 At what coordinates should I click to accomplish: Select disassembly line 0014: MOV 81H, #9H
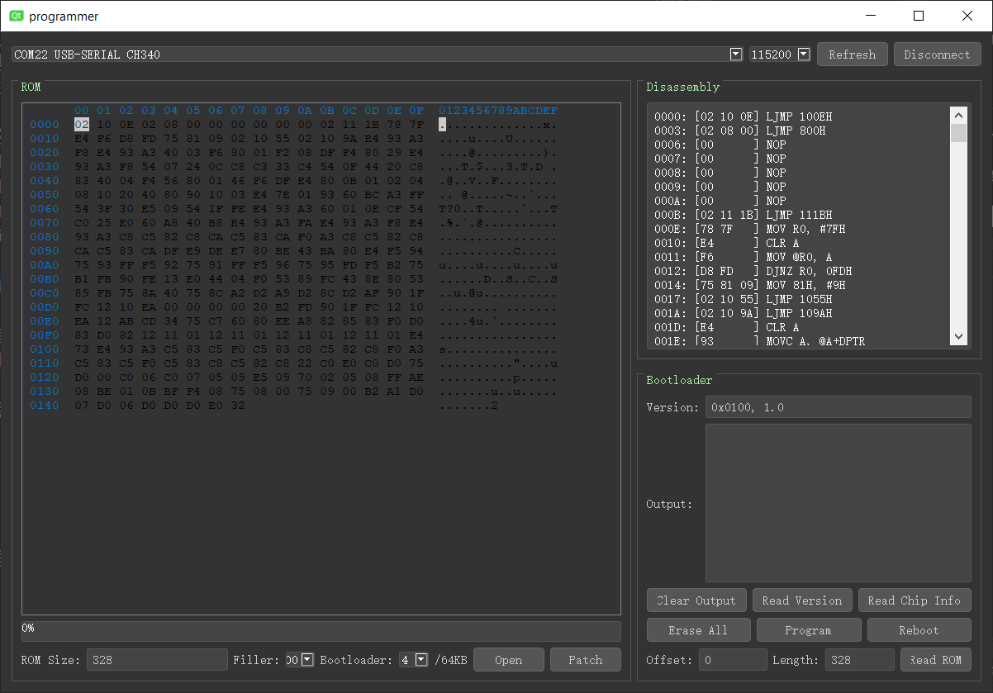click(x=749, y=285)
